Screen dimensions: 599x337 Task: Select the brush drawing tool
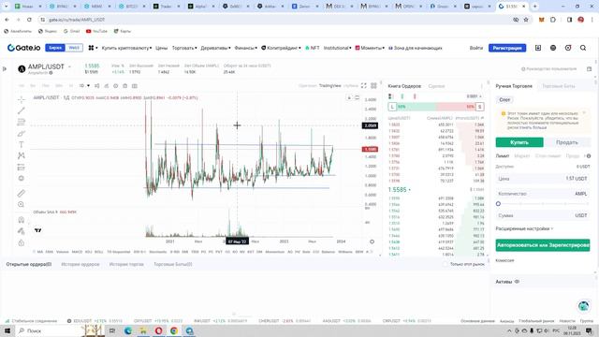click(x=22, y=133)
